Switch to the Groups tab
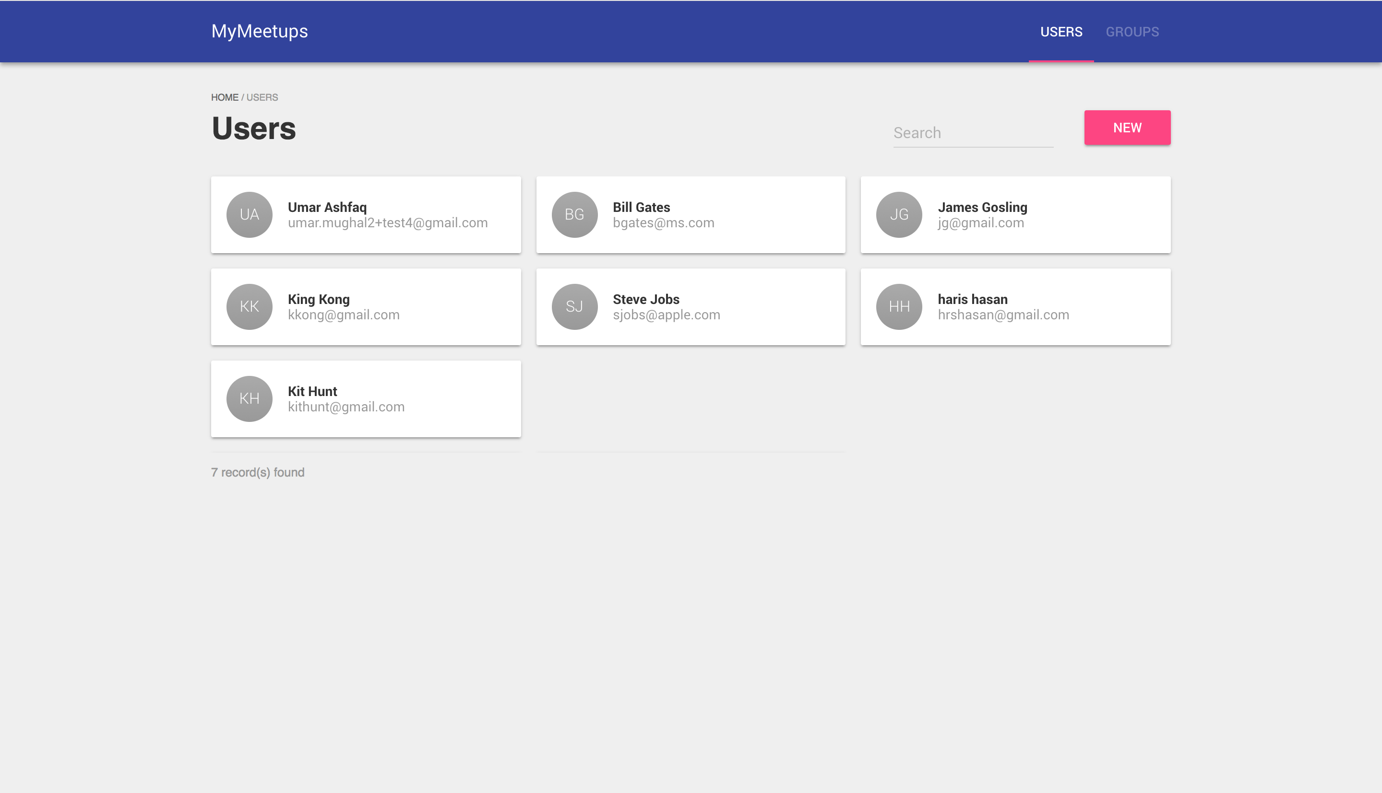1382x793 pixels. pos(1132,32)
